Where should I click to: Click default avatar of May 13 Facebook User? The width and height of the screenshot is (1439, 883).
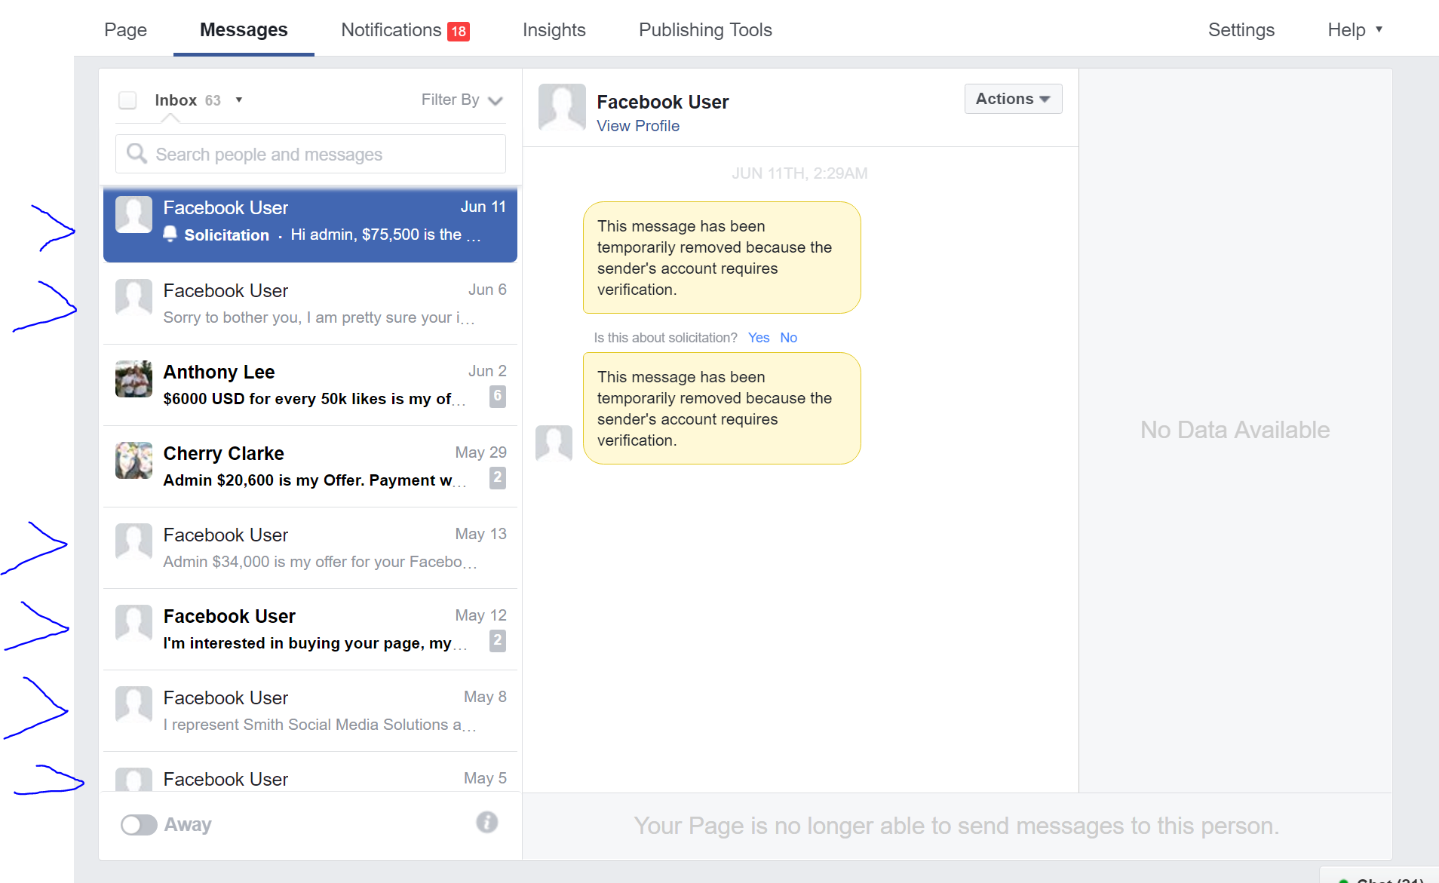click(133, 541)
